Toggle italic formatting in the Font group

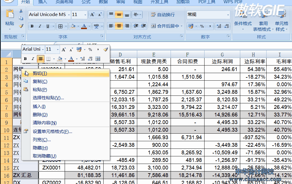39,26
